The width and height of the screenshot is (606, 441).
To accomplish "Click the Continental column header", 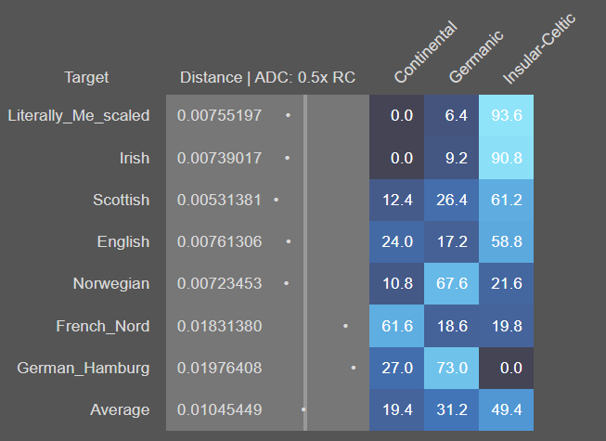I will point(426,52).
